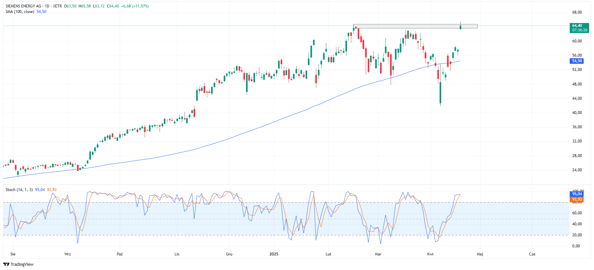Click the 32,00 price axis label
Image resolution: width=594 pixels, height=270 pixels.
click(577, 141)
